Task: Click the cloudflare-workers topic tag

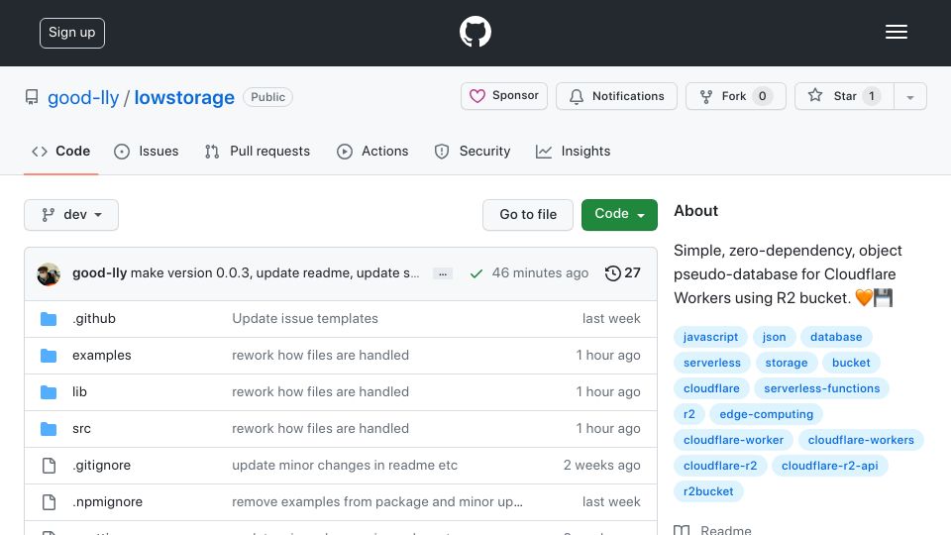Action: pos(861,440)
